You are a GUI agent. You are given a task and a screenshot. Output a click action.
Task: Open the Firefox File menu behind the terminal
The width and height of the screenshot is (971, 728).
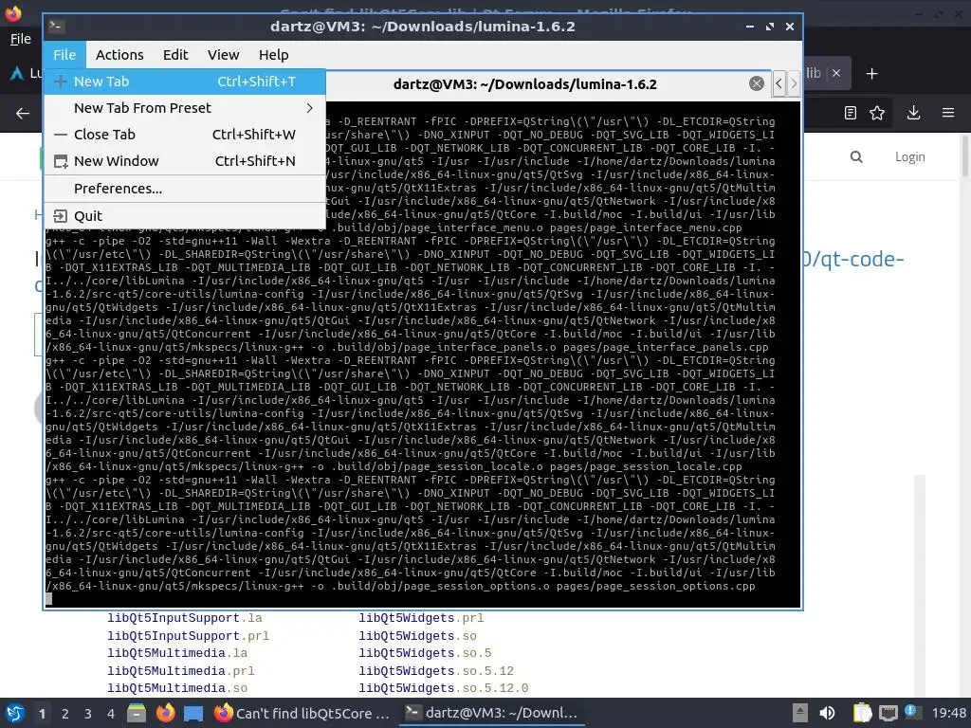click(x=21, y=39)
